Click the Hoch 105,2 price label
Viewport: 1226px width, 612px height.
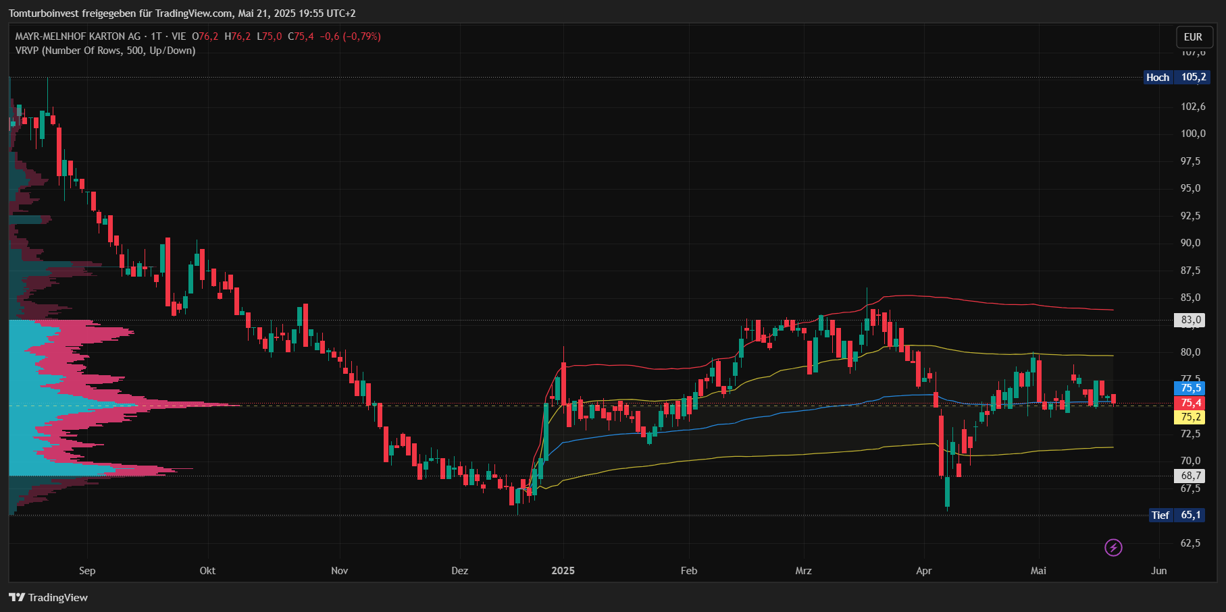(1175, 77)
